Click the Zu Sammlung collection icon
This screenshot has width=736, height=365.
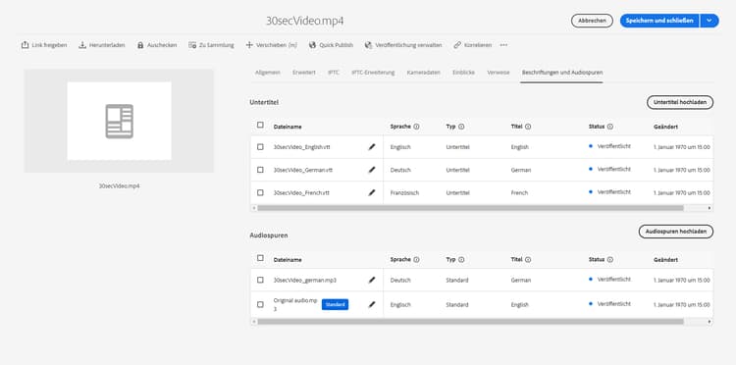[x=192, y=45]
